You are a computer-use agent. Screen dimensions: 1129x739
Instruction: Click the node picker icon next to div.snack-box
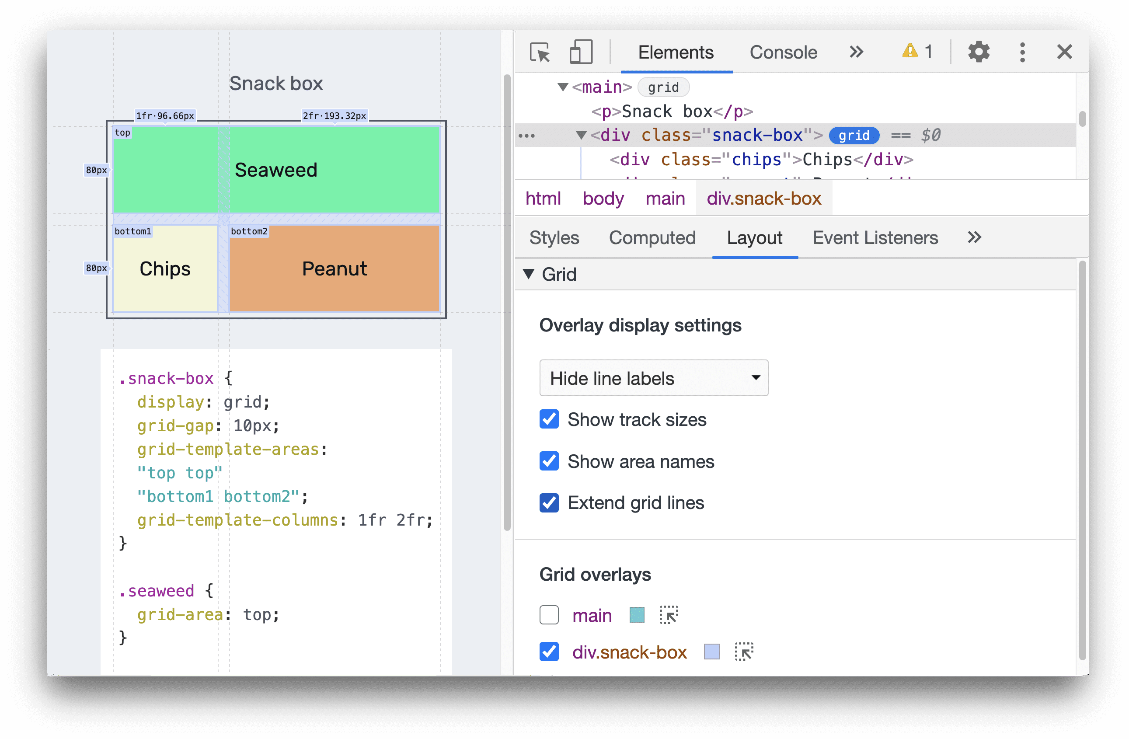[742, 652]
